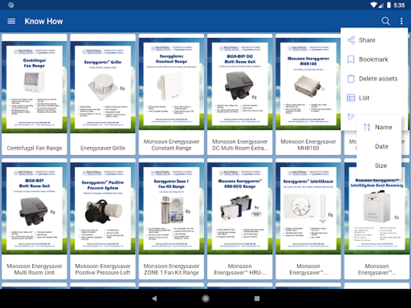
Task: Open the DC Multi Room Extract cover
Action: coord(240,84)
